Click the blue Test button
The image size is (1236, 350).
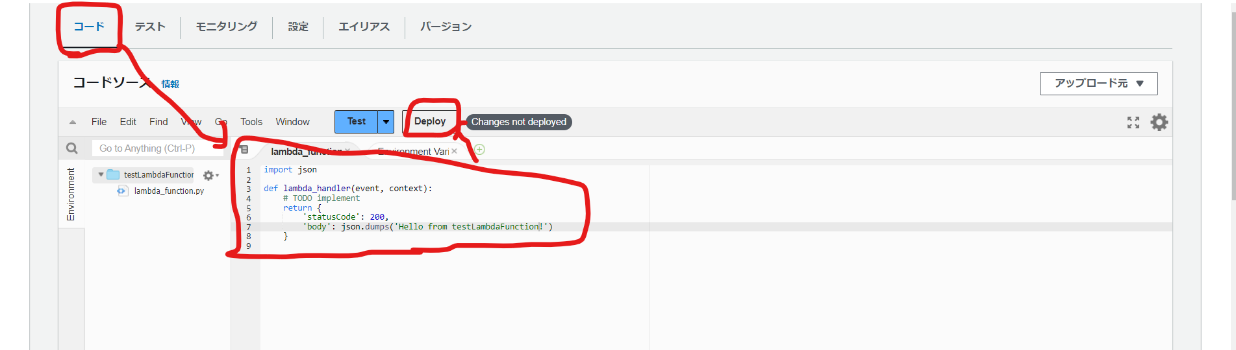[x=356, y=121]
